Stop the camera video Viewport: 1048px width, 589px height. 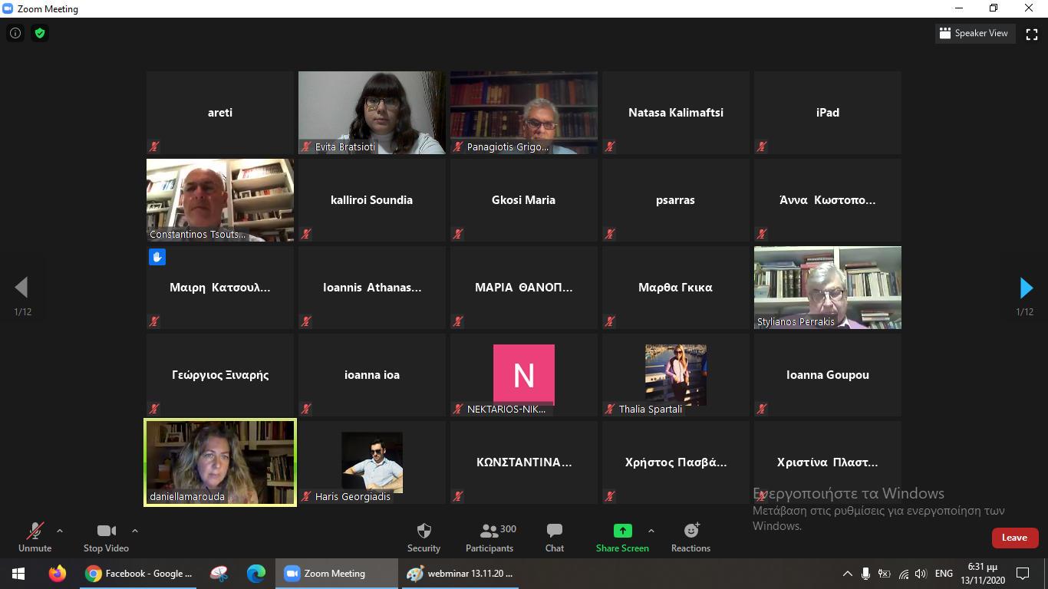click(x=106, y=531)
